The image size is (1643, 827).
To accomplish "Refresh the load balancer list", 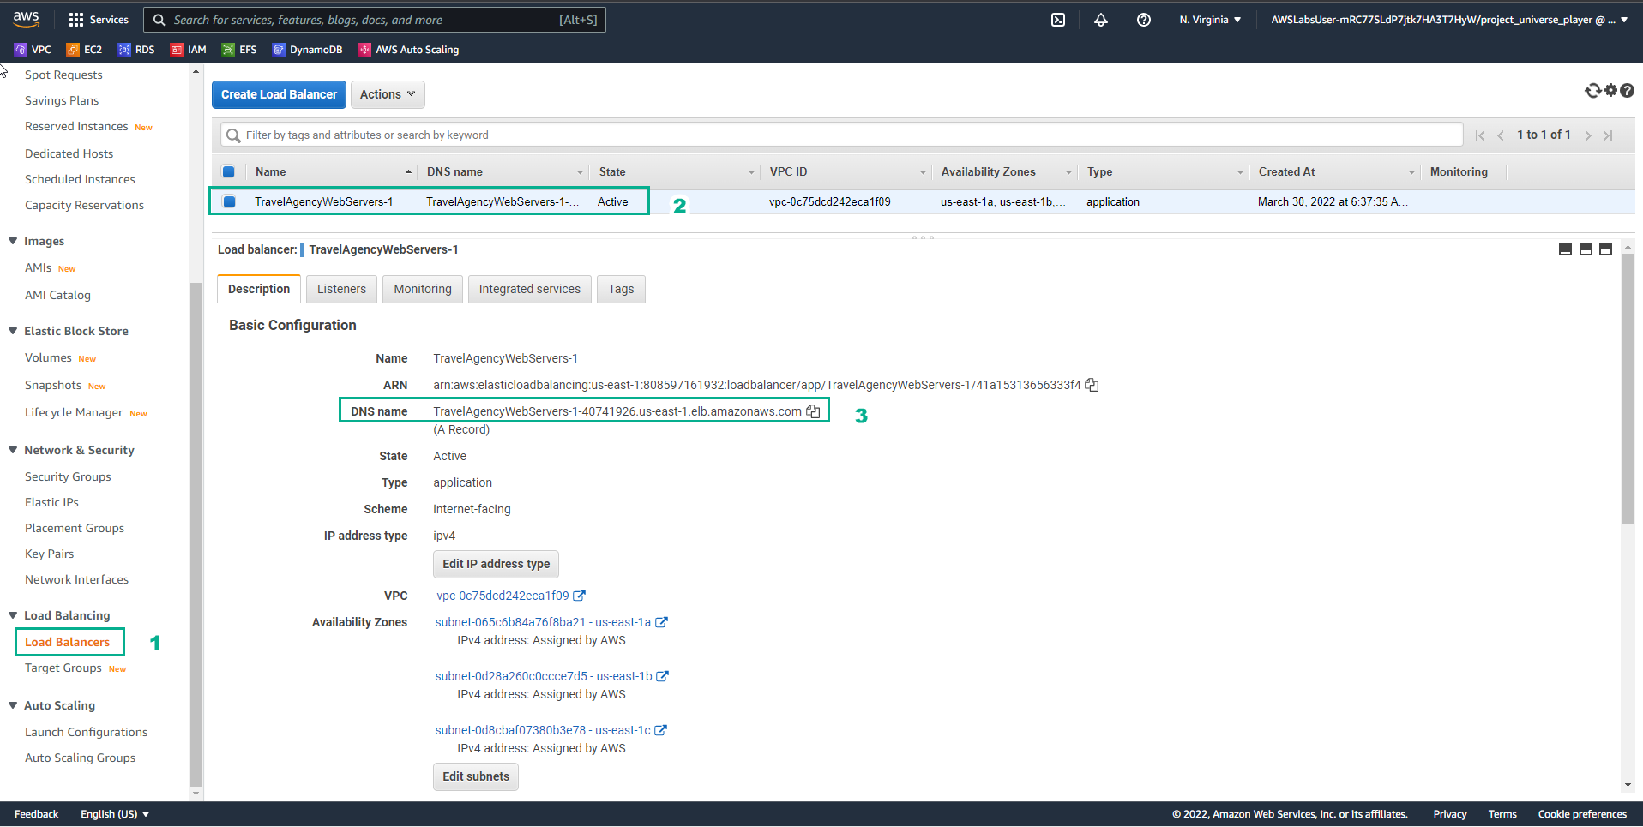I will coord(1592,91).
